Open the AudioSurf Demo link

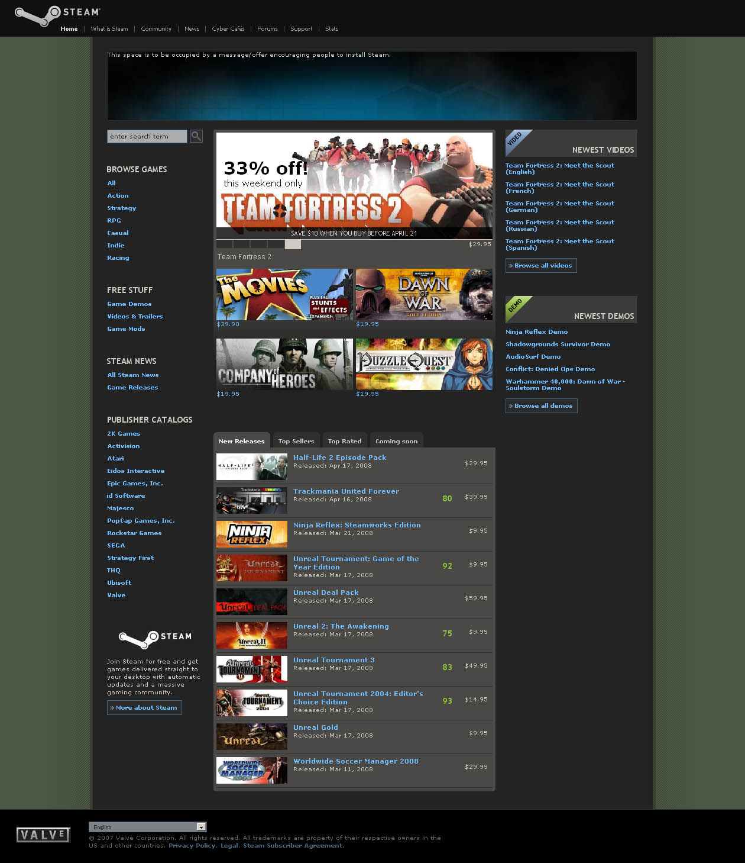tap(533, 357)
